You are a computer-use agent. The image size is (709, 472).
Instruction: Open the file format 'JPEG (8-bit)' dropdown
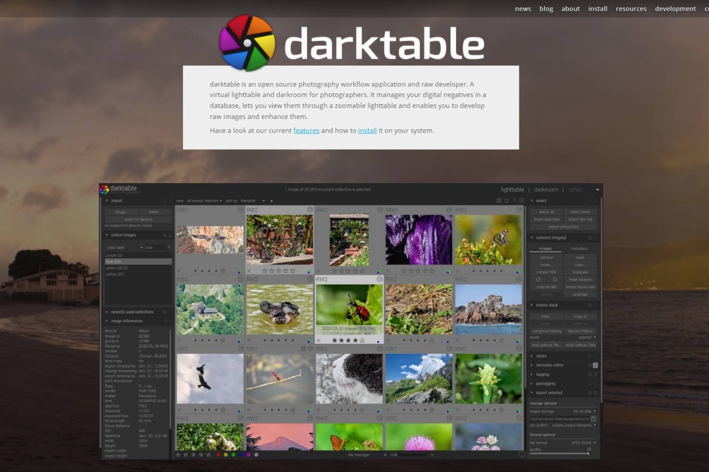click(x=583, y=443)
